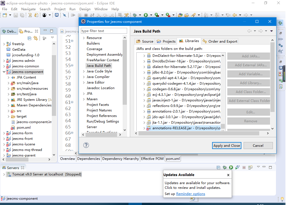Switch to the Order and Export tab

(x=220, y=41)
